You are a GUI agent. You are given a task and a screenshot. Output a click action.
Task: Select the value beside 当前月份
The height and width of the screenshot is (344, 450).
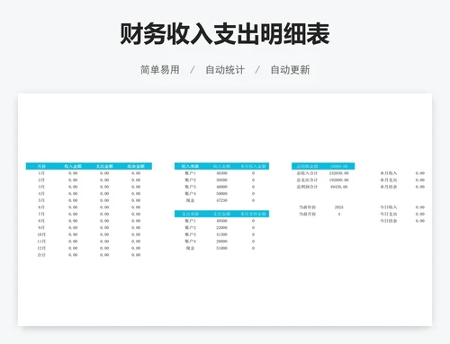point(339,214)
